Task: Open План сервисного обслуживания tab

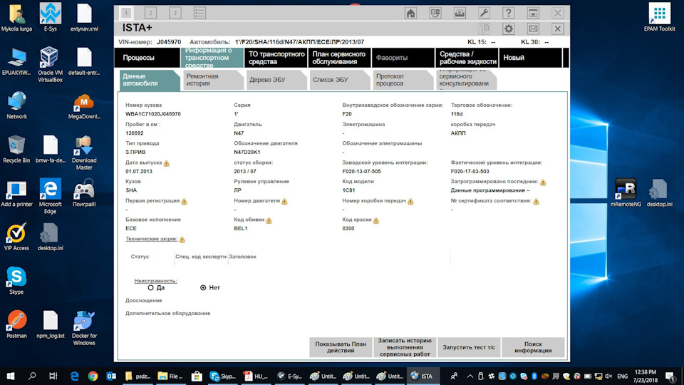Action: [339, 58]
